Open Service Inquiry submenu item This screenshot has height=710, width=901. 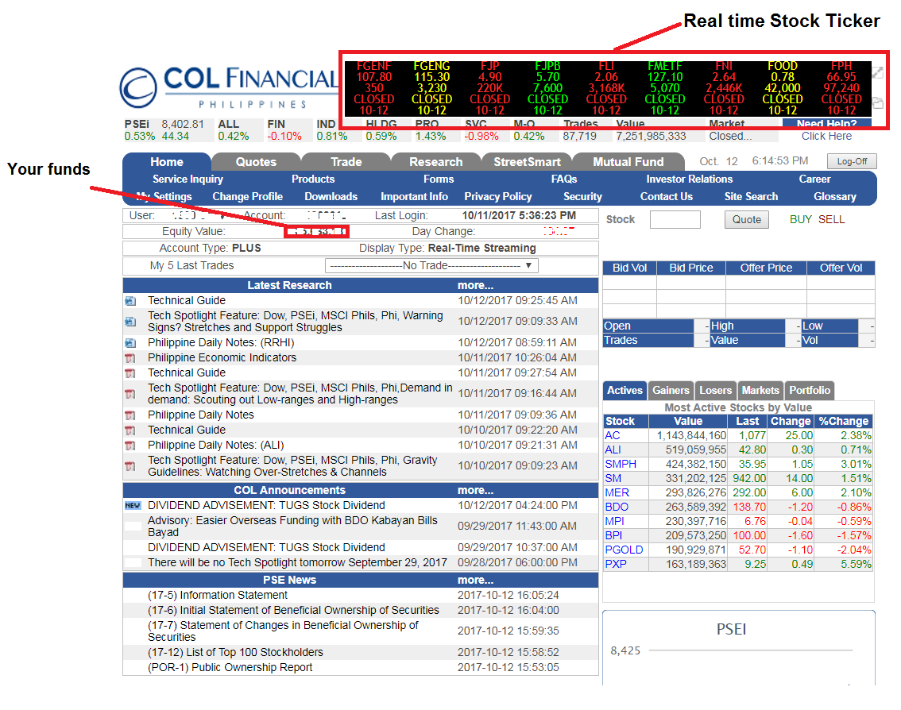point(188,179)
